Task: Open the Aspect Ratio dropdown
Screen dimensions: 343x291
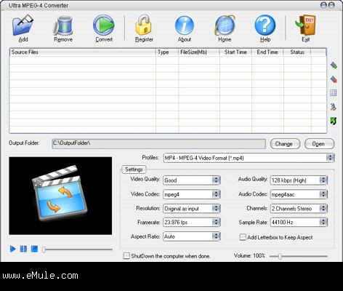Action: coord(192,236)
